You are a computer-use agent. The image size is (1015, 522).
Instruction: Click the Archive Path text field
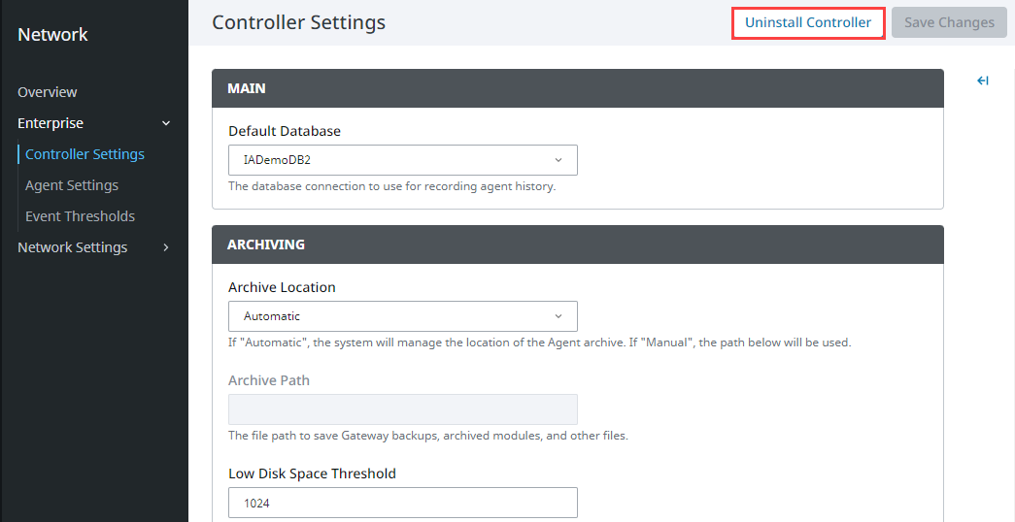(x=402, y=408)
